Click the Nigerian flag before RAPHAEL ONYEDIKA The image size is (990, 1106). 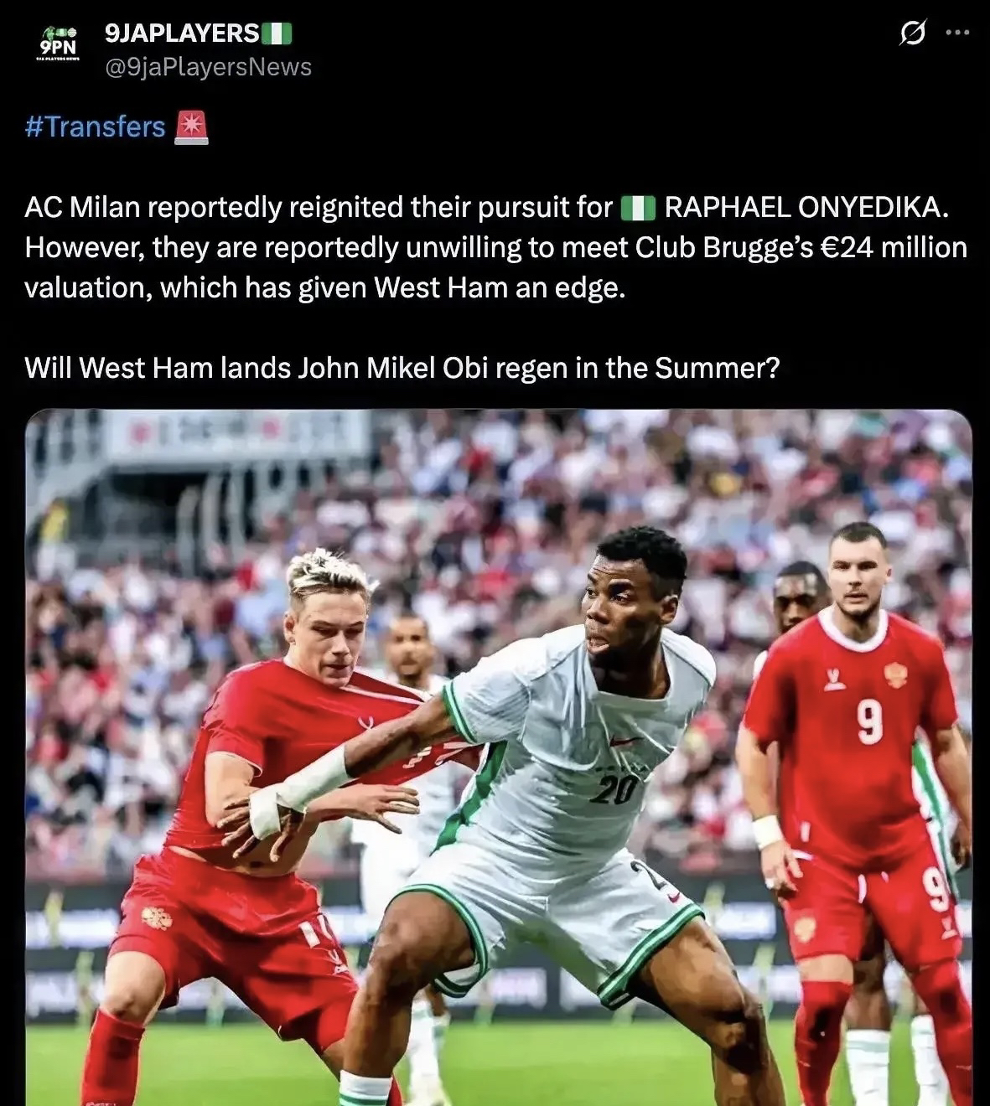638,208
